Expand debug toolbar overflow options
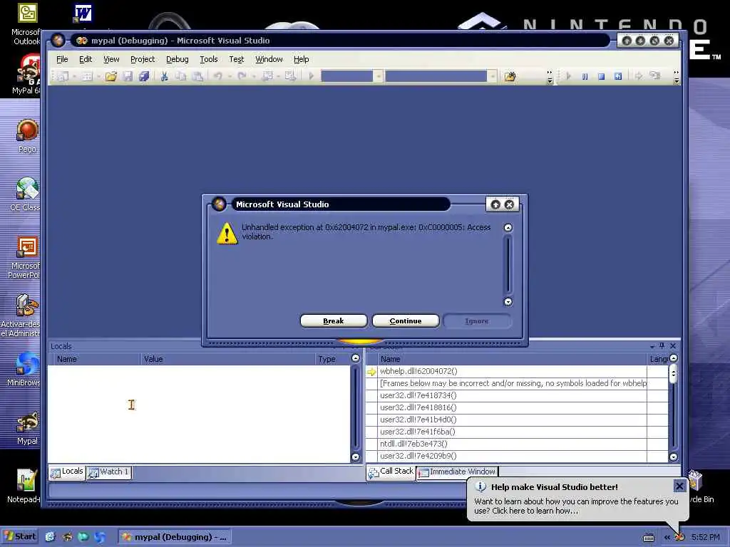This screenshot has width=730, height=547. click(677, 77)
